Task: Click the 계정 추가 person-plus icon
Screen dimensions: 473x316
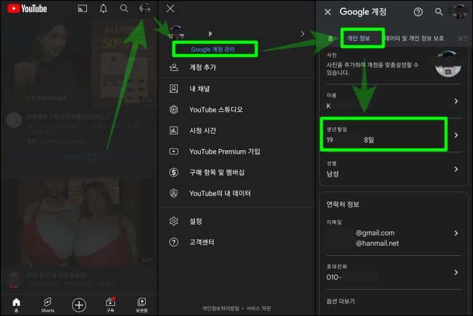Action: (x=174, y=67)
